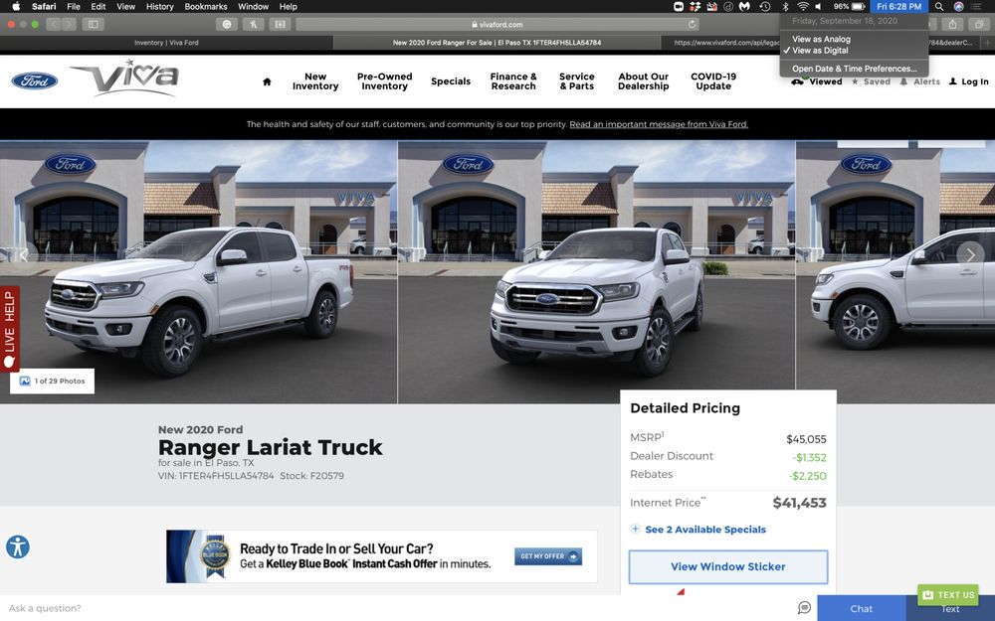The image size is (995, 621).
Task: Open the Viewed vehicles list
Action: tap(817, 81)
